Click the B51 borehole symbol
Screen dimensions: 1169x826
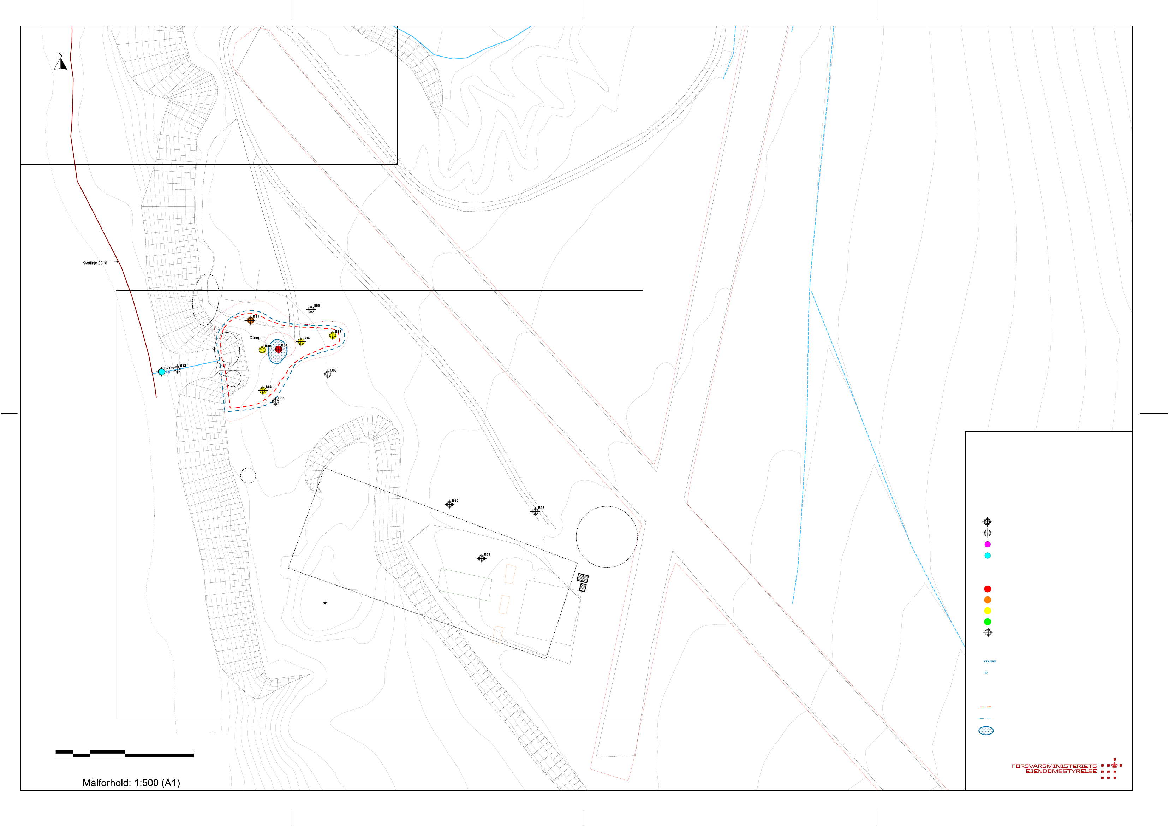482,558
